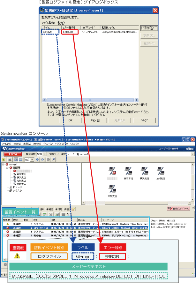The image size is (196, 283).
Task: Click the grayed camera icon in console toolbar
Action: [x=49, y=160]
